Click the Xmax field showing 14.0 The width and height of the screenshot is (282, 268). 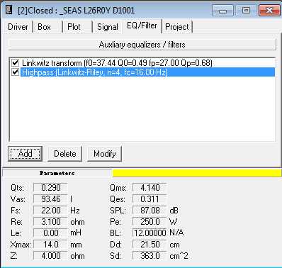click(50, 245)
